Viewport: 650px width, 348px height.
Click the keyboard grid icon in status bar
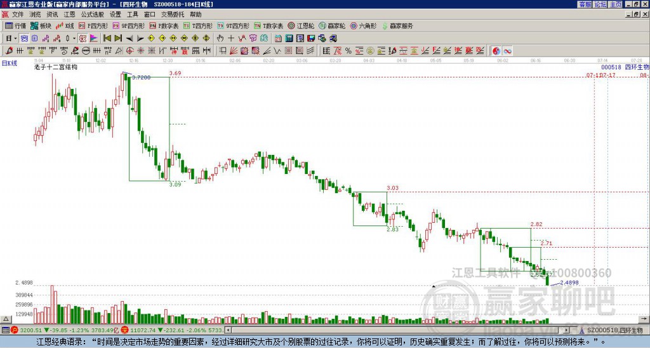pos(5,330)
